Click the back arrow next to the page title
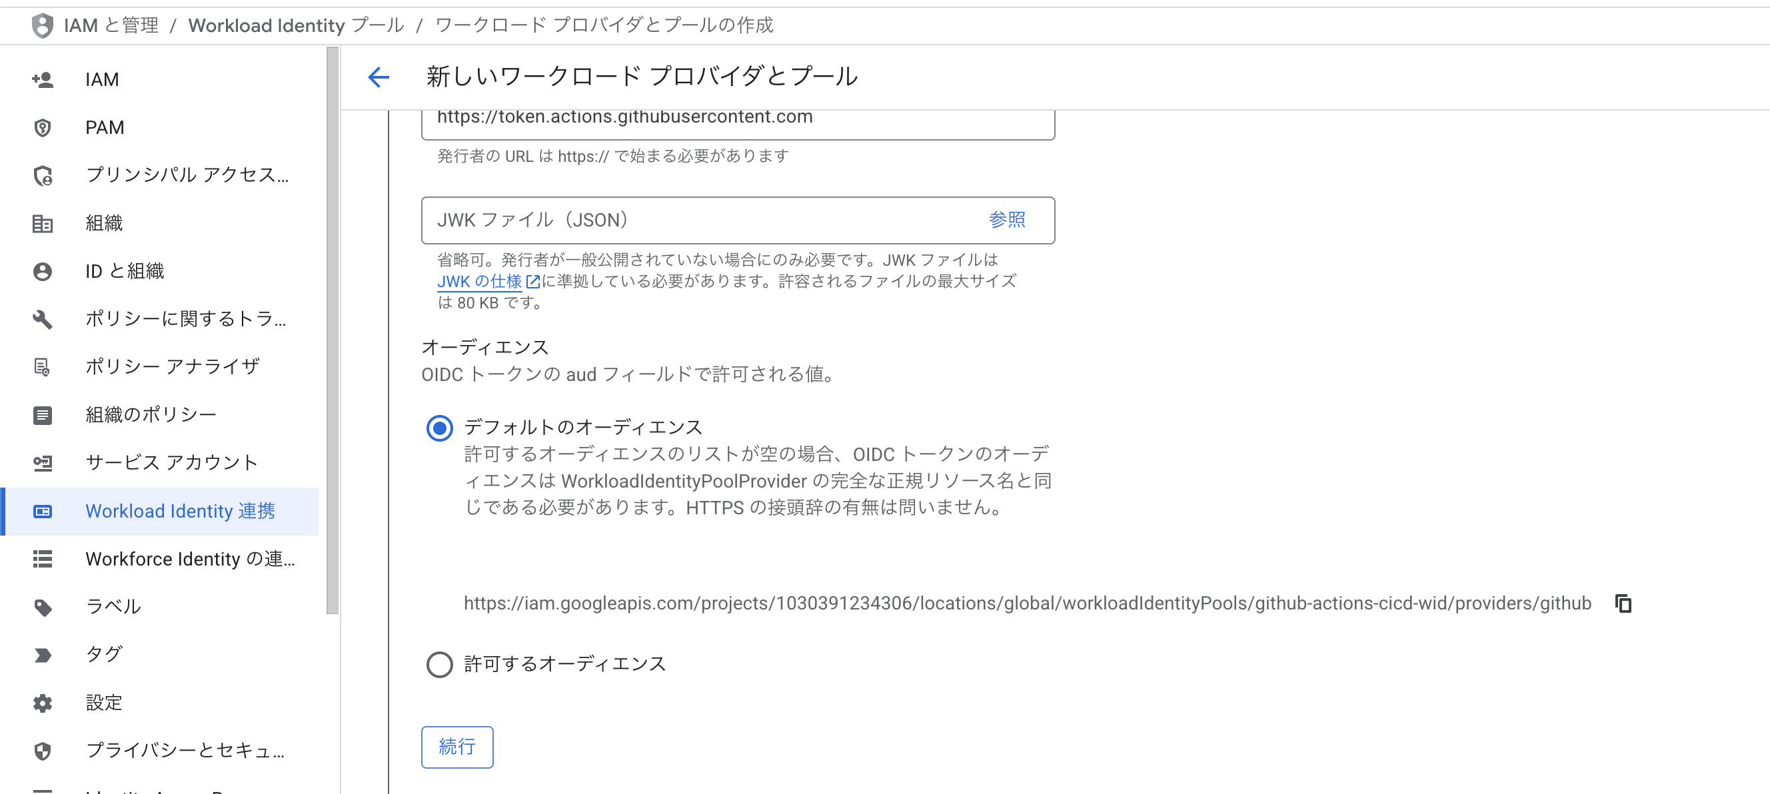This screenshot has width=1770, height=794. coord(379,78)
